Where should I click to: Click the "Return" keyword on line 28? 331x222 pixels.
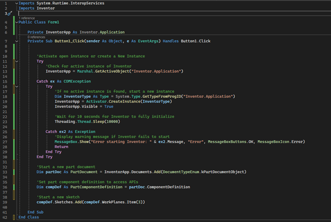tap(62, 147)
